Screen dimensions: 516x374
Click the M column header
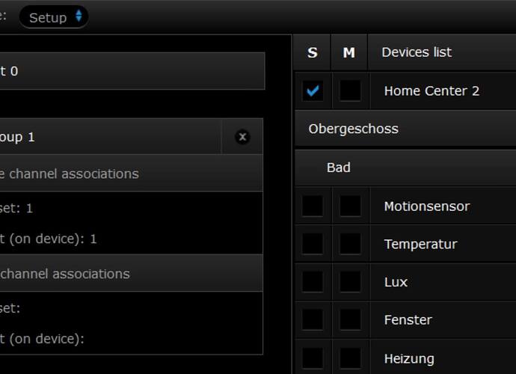coord(349,52)
